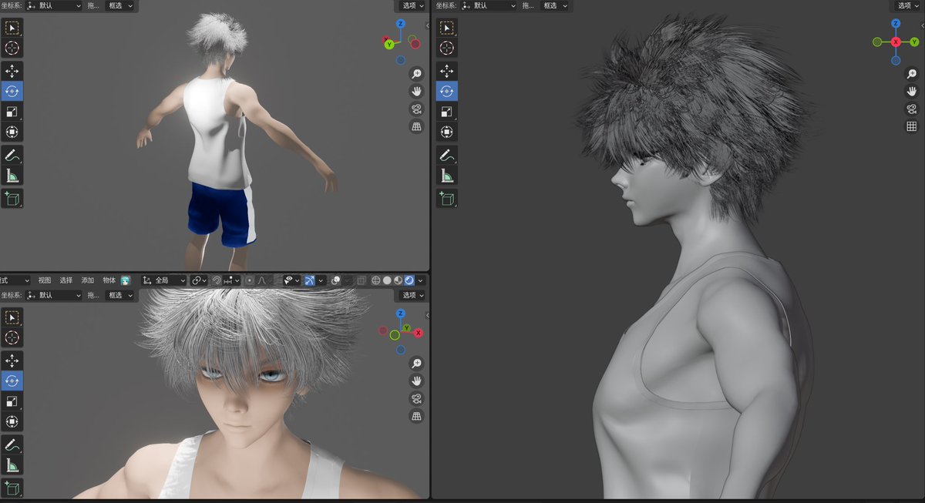
Task: Select the Cursor tool in right viewport
Action: [446, 48]
